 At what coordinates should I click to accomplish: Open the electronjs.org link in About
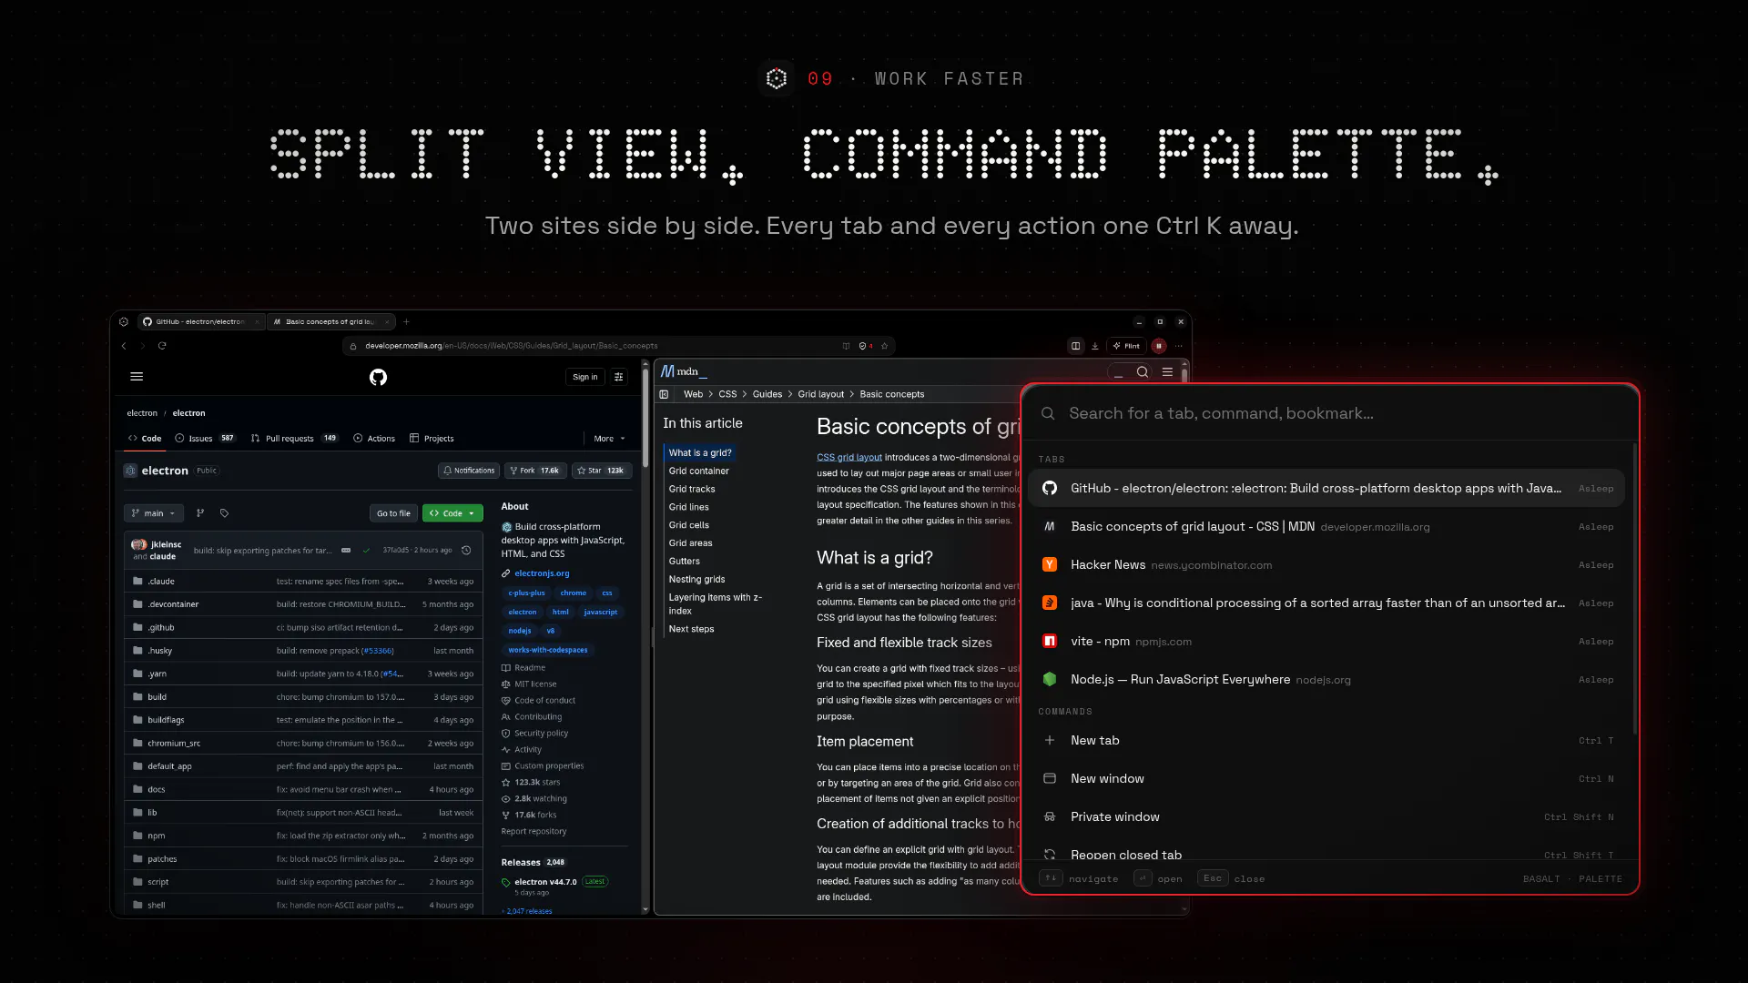point(542,573)
